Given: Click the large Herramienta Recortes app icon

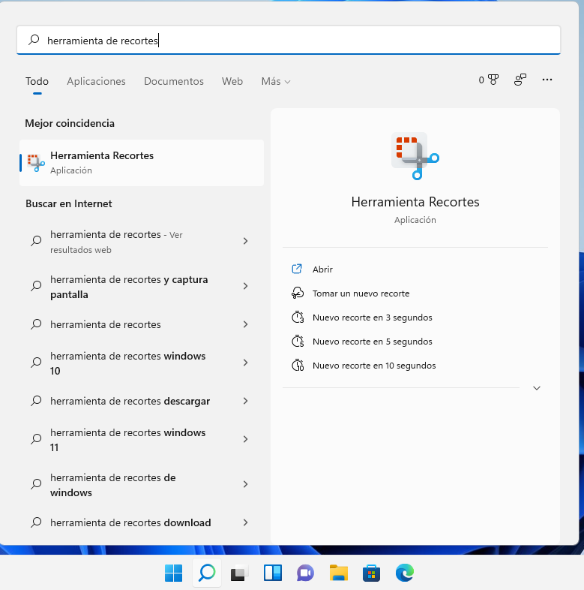Looking at the screenshot, I should tap(415, 156).
